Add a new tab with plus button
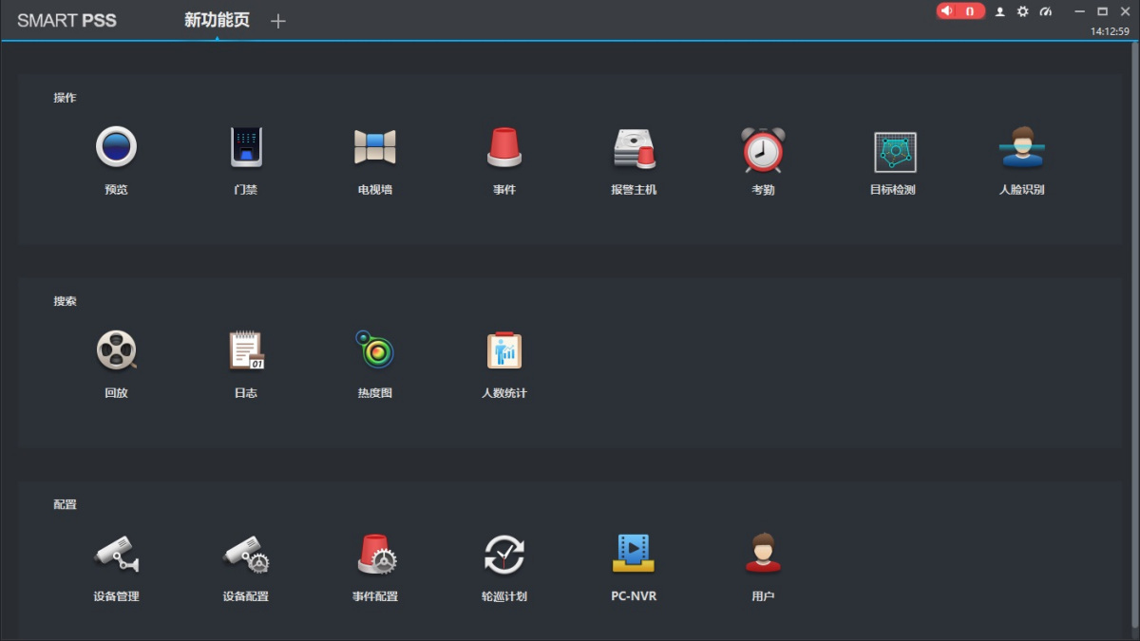Screen dimensions: 1140x641 coord(277,21)
